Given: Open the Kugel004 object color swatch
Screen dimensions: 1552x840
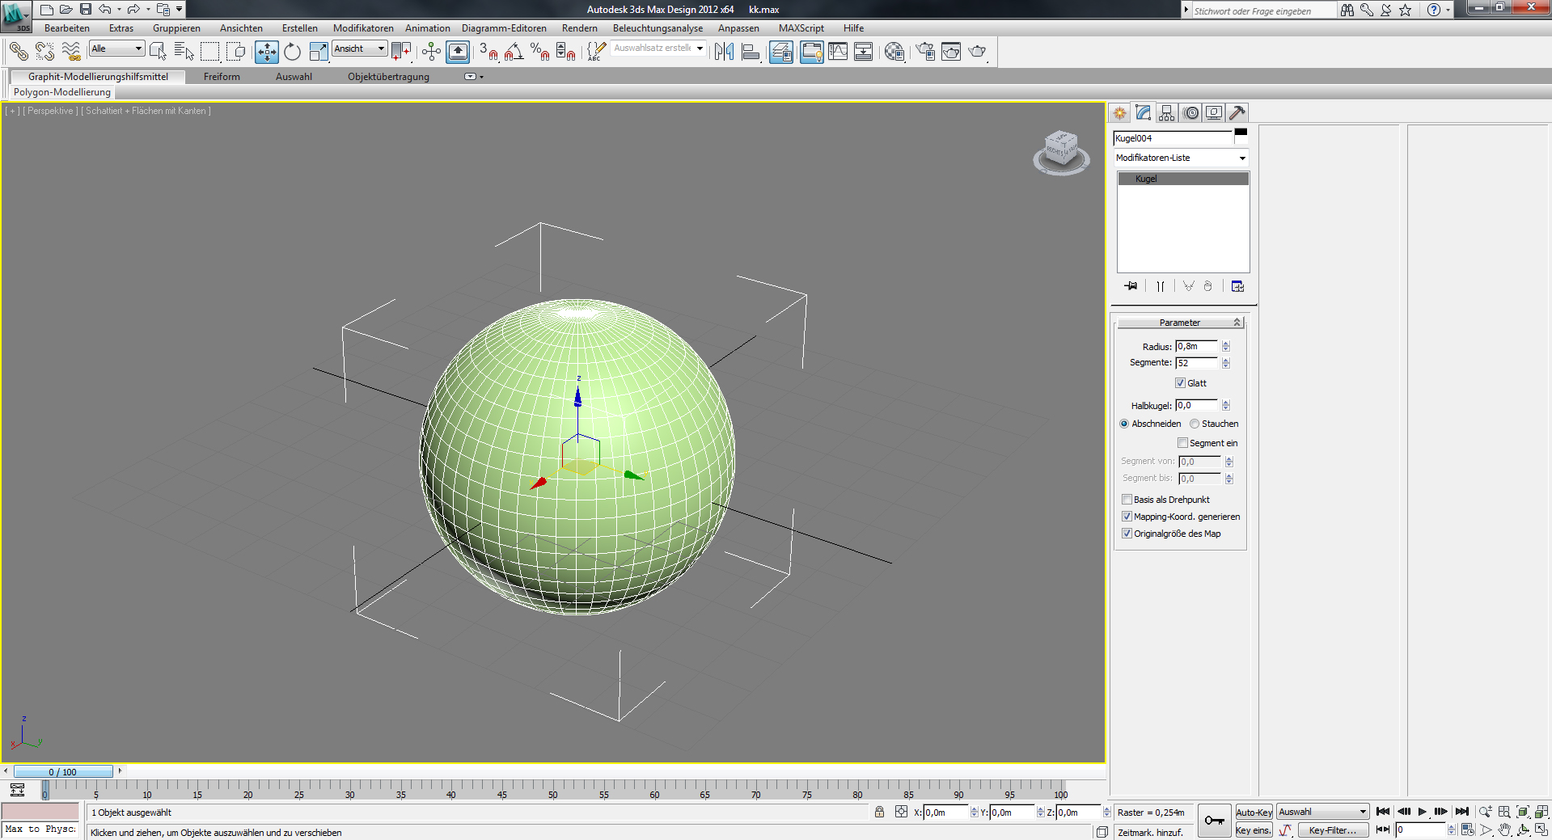Looking at the screenshot, I should 1241,135.
